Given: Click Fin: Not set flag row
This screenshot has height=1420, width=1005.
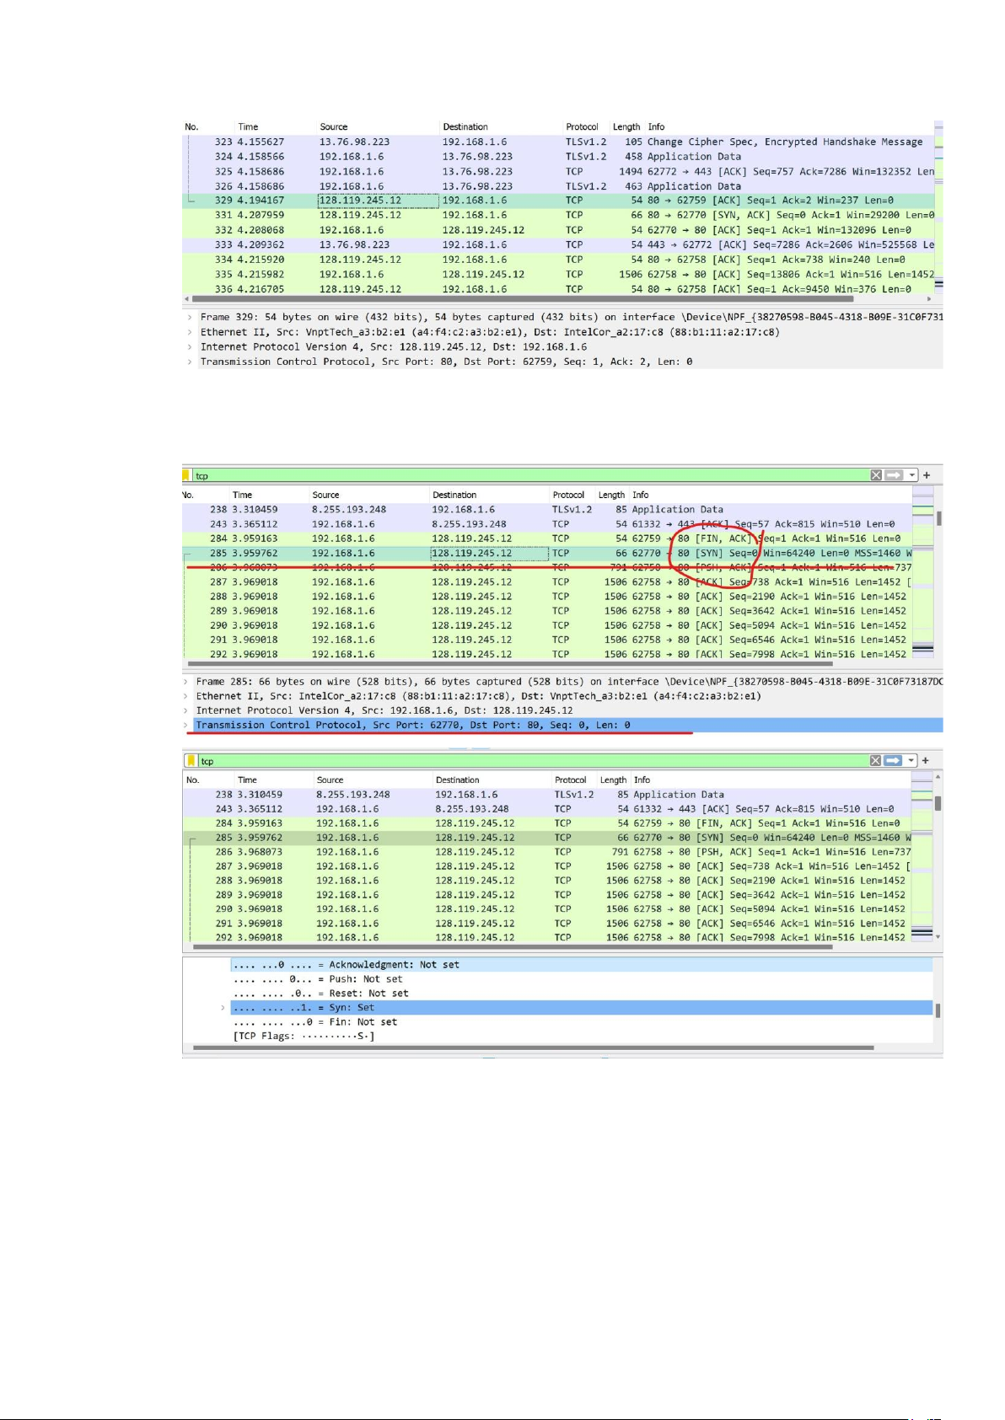Looking at the screenshot, I should [x=582, y=1022].
